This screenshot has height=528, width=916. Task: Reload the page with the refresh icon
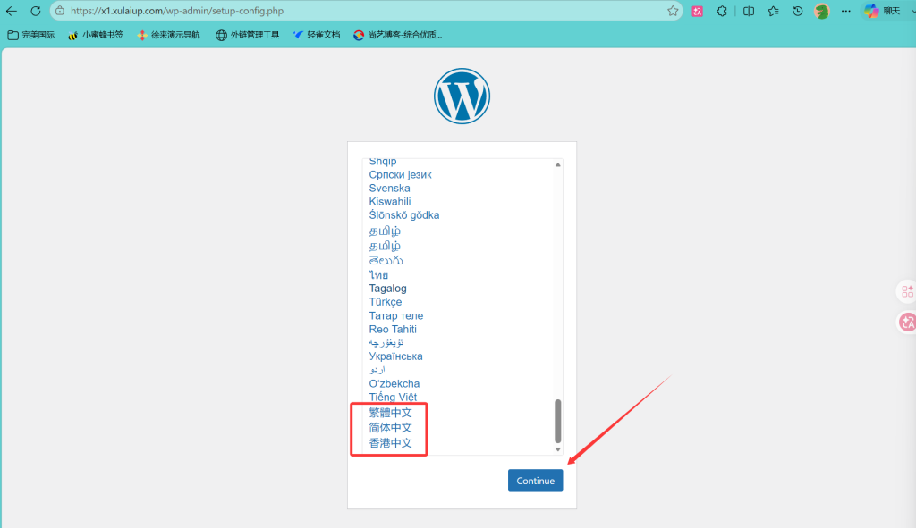(x=36, y=11)
